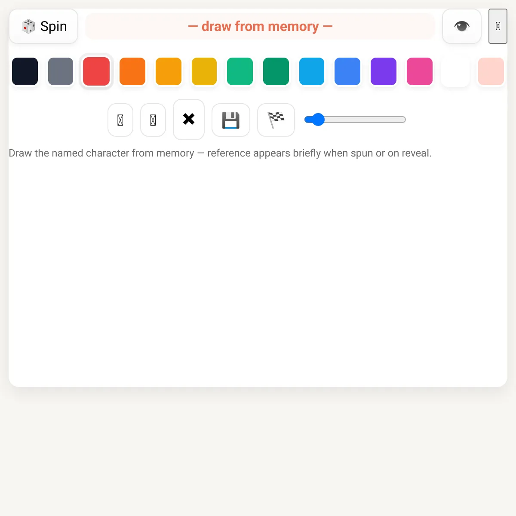The image size is (516, 516).
Task: Click the Spin dice button
Action: tap(43, 26)
